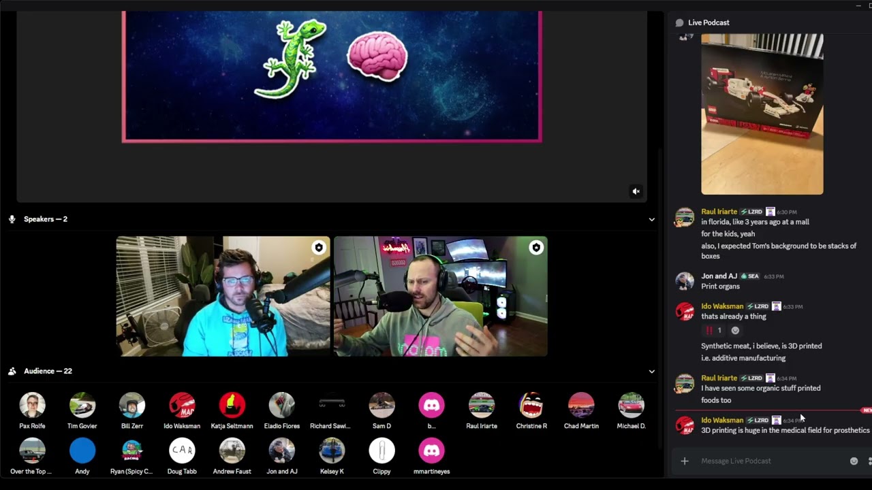Click the 'Print organs' message
The width and height of the screenshot is (872, 490).
click(x=720, y=287)
